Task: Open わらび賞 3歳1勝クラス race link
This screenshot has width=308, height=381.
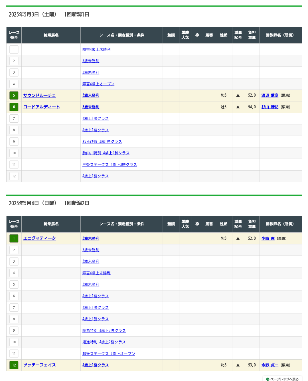Action: coord(102,141)
